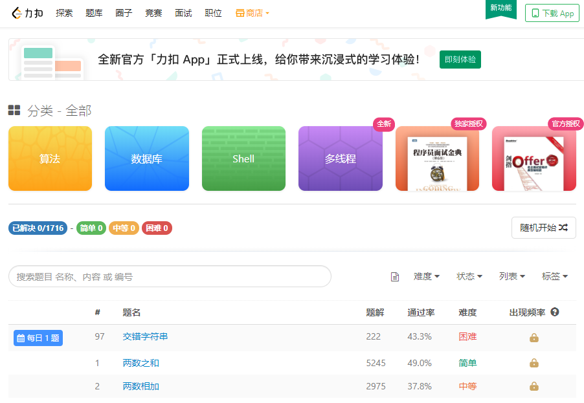
Task: Open the 题库 menu item
Action: coord(94,13)
